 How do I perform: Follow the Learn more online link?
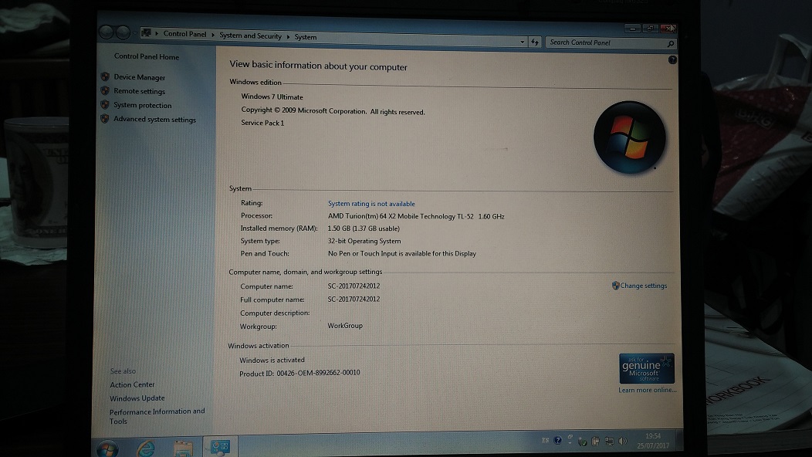tap(648, 390)
